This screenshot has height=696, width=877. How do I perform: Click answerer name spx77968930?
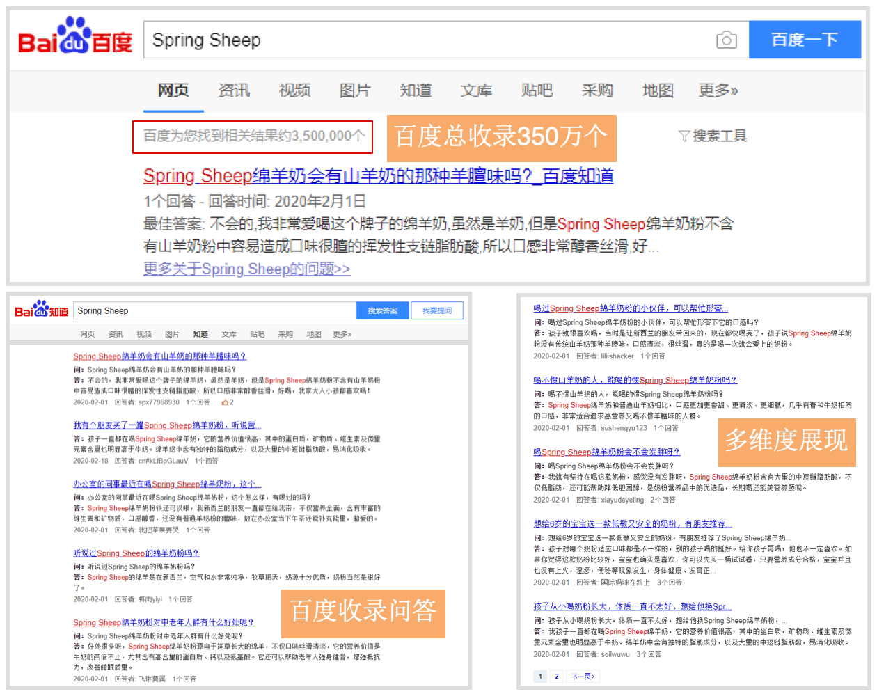tap(159, 402)
